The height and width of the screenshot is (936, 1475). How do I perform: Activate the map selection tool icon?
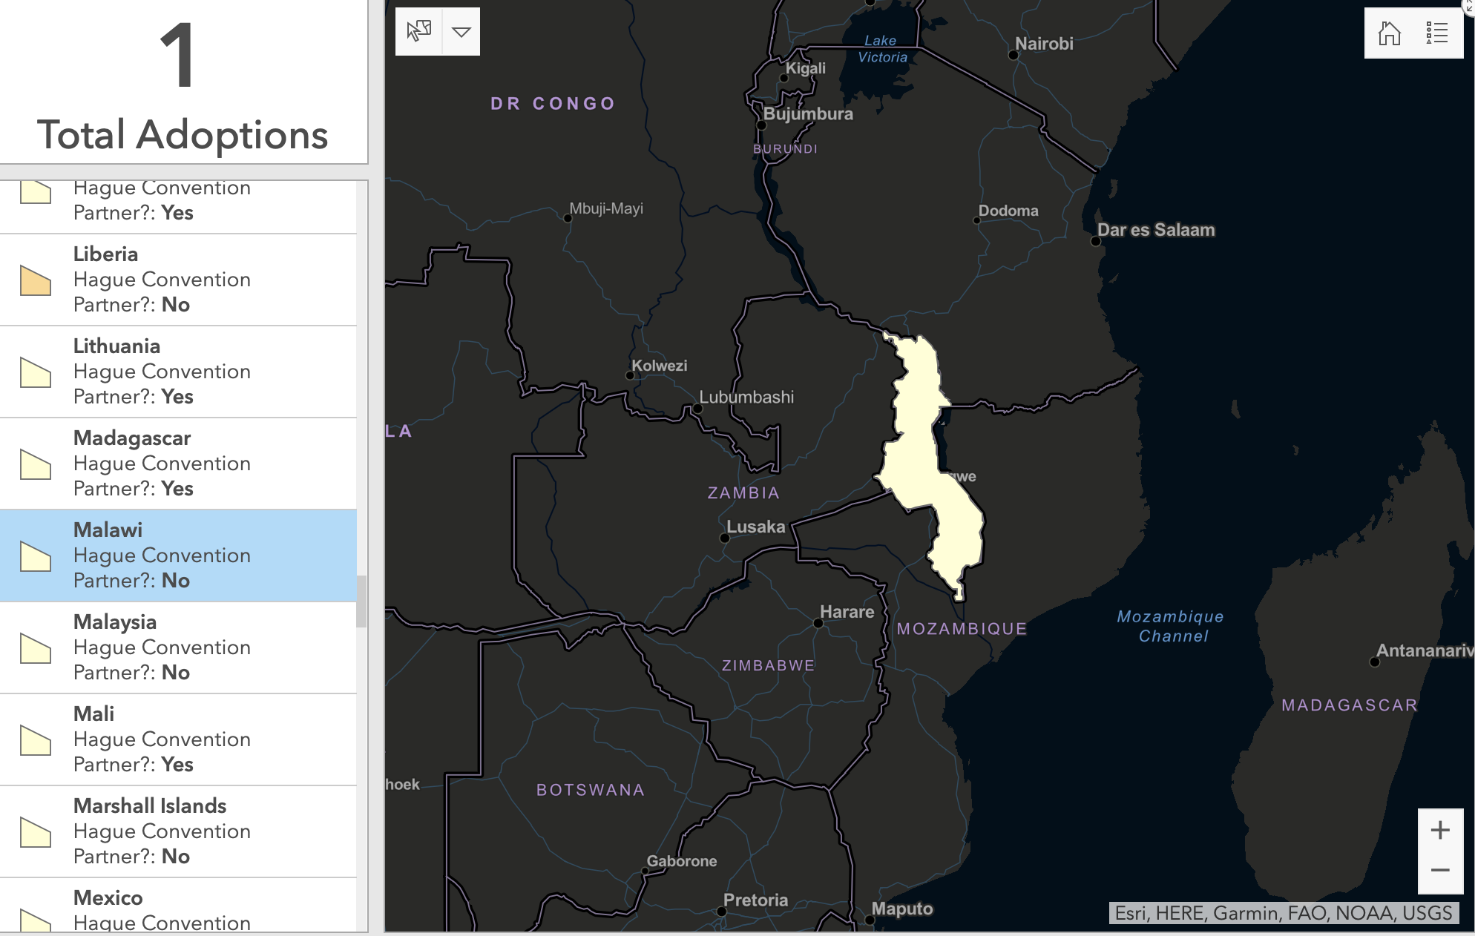coord(419,32)
